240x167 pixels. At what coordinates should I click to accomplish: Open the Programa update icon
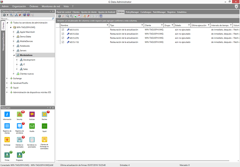coord(20,155)
